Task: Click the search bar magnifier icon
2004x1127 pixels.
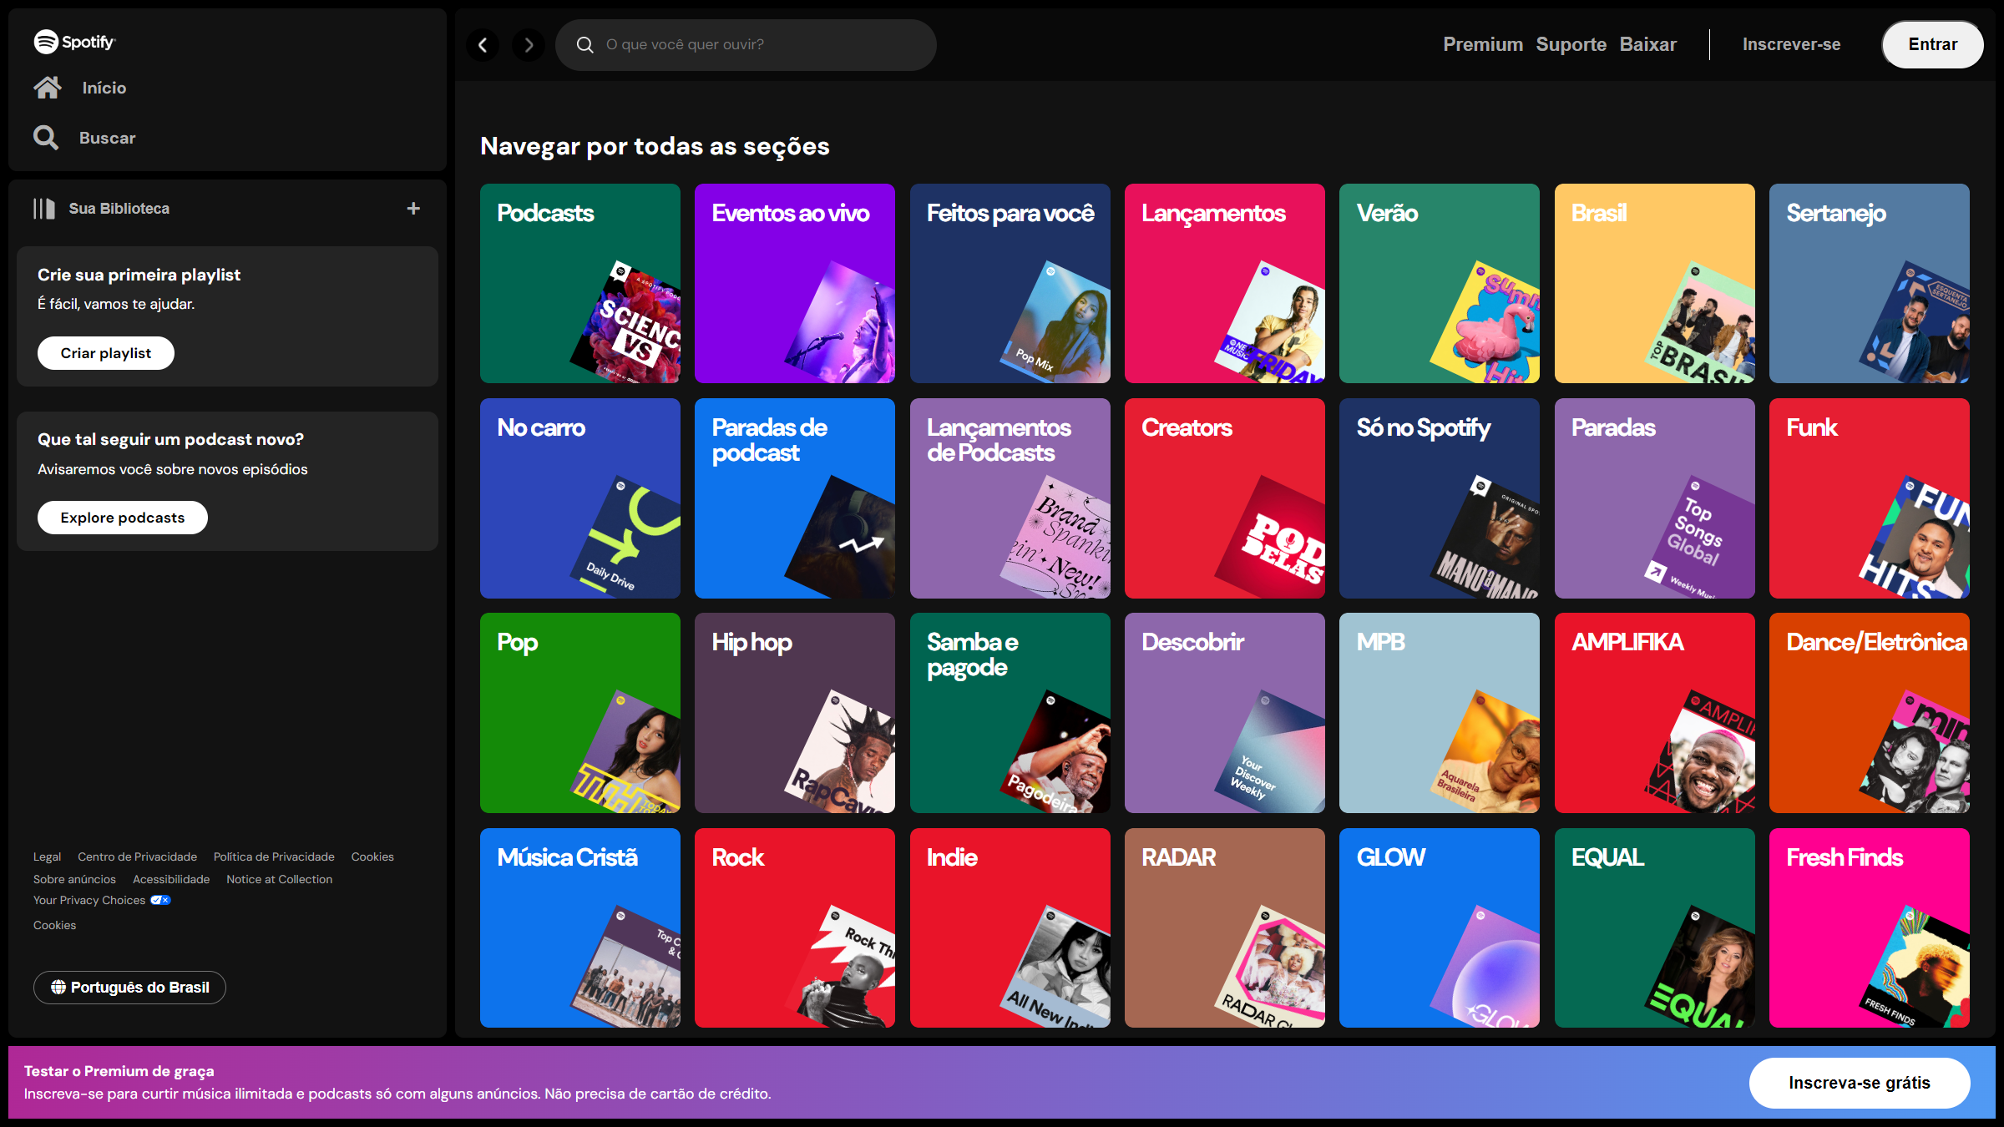Action: 585,45
